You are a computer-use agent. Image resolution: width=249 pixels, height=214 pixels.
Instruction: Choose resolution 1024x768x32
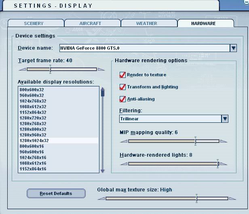pyautogui.click(x=59, y=101)
